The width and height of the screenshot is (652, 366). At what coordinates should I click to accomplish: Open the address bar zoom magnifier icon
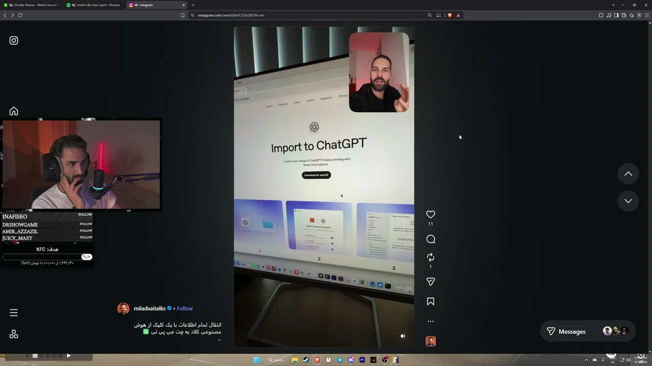(430, 15)
